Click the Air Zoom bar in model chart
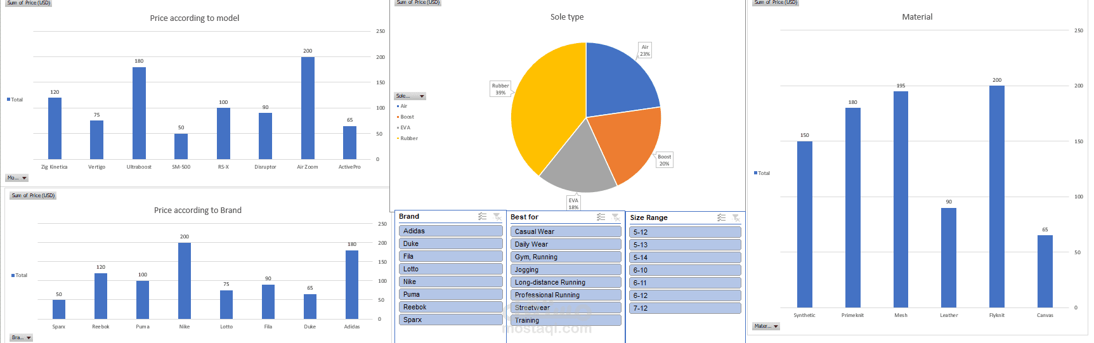This screenshot has height=343, width=1094. point(308,108)
